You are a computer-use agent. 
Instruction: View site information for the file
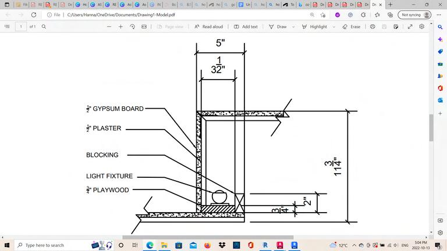54,15
